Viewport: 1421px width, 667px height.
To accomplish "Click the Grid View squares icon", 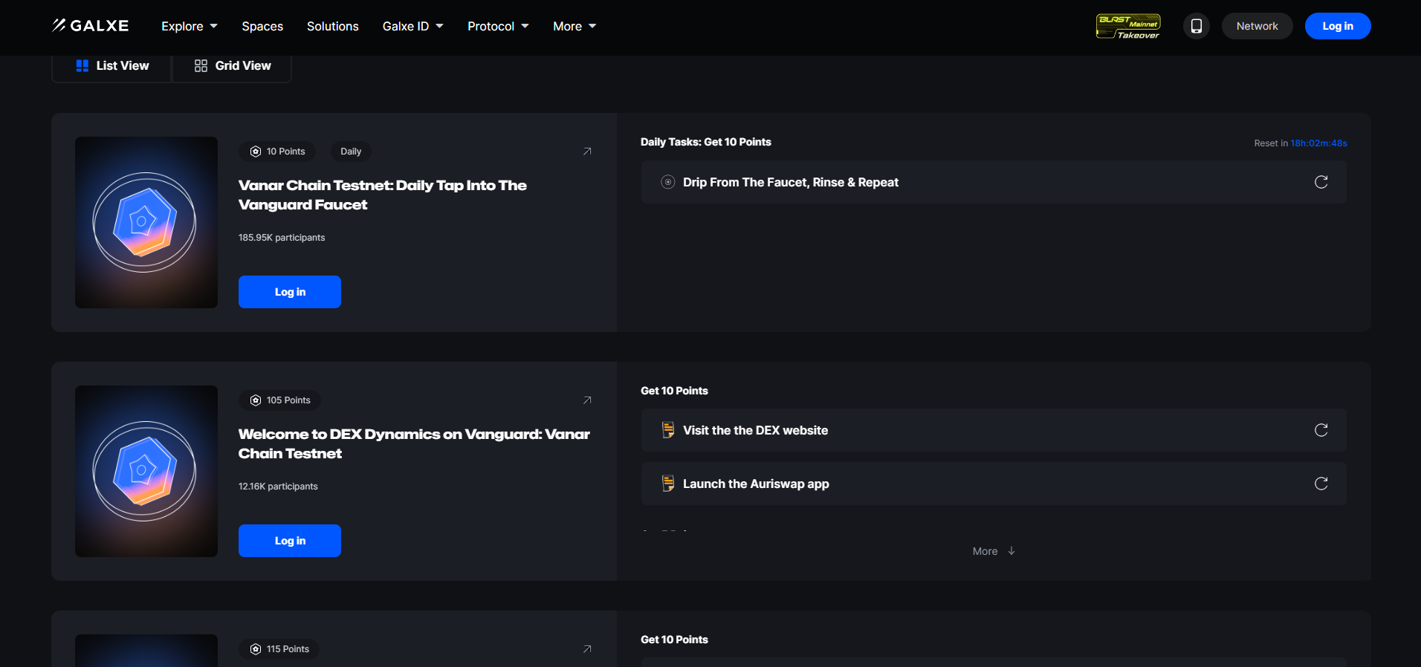I will pos(201,66).
